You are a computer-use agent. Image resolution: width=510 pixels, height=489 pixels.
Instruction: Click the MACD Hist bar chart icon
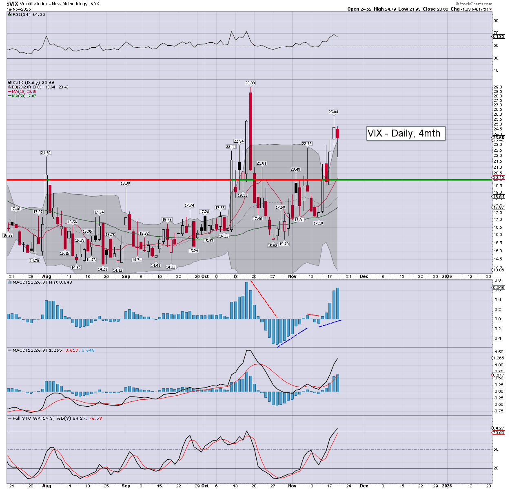[x=9, y=282]
